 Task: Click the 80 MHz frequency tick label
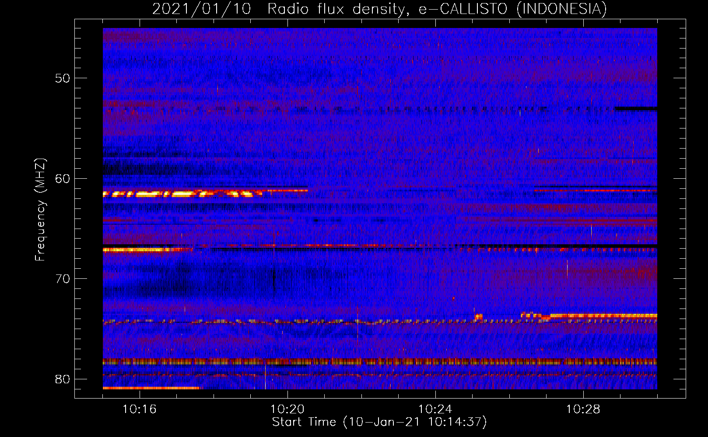[x=63, y=379]
